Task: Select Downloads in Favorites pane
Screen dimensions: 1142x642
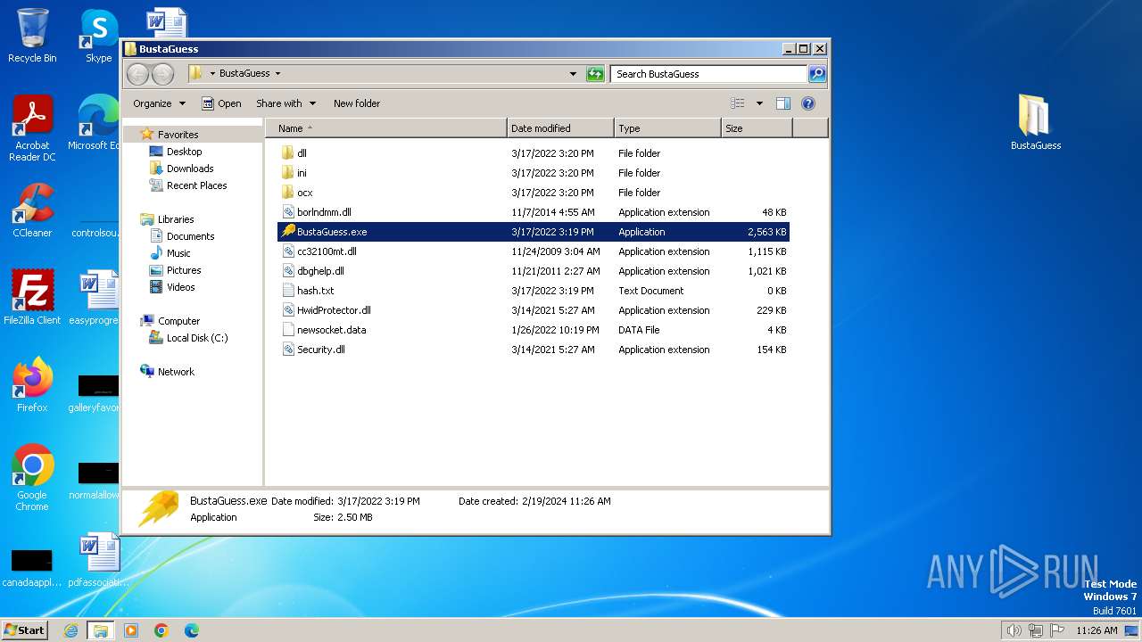Action: point(190,169)
